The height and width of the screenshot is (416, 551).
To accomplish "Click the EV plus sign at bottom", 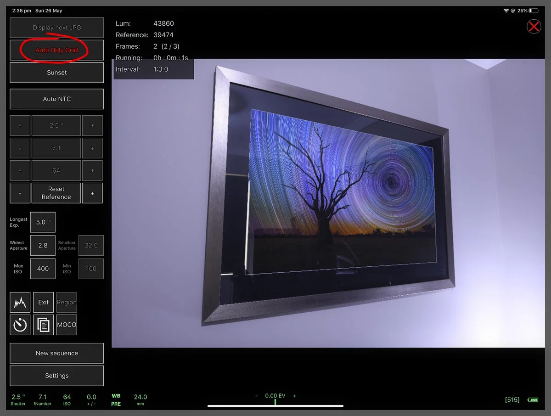I will pyautogui.click(x=294, y=396).
